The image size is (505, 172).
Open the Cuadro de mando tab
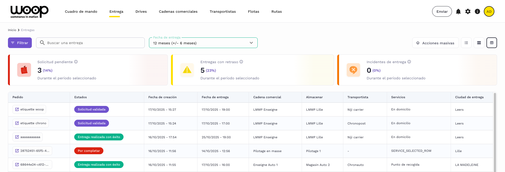point(81,12)
